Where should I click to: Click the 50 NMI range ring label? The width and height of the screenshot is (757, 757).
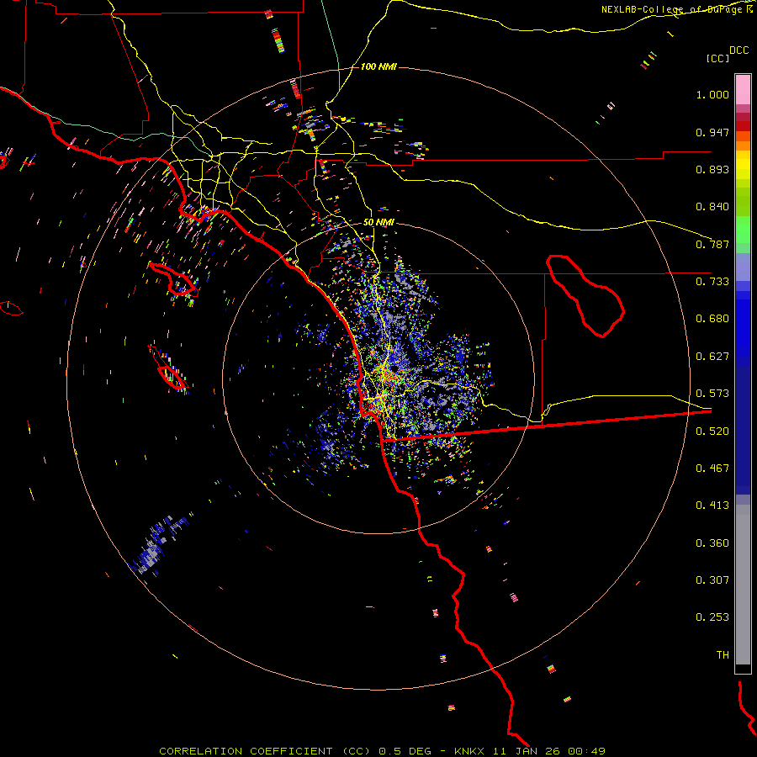pos(378,223)
